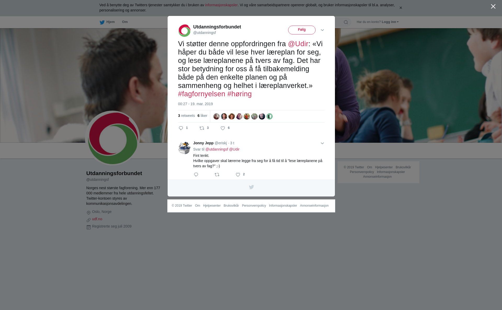Screen dimensions: 502x310
Task: Open the #fagfornyelsen hashtag link
Action: (x=202, y=94)
